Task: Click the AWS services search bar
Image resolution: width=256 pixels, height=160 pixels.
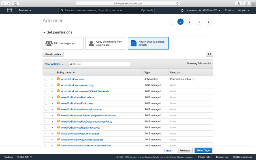Action: click(106, 10)
